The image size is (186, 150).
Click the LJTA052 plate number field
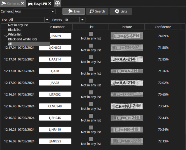(x=55, y=95)
